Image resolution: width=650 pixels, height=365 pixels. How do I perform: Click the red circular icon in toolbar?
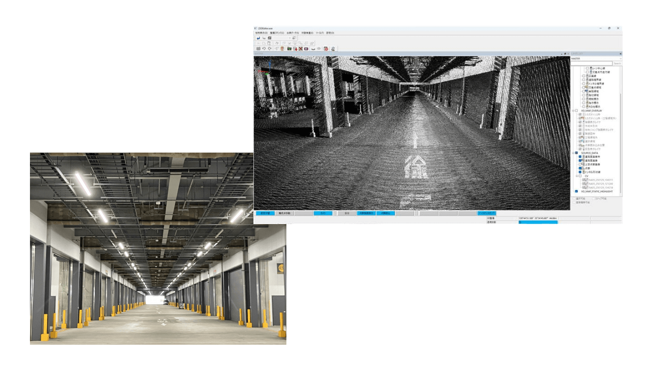326,49
